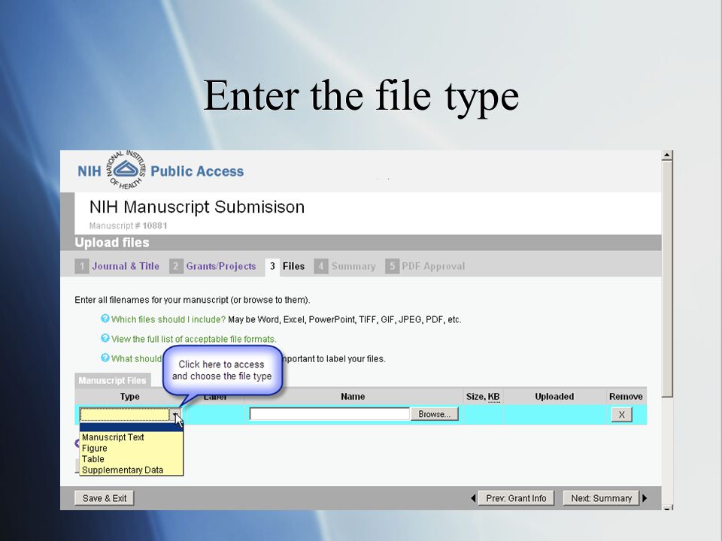This screenshot has height=541, width=722.
Task: Click help icon beside 'View the full list'
Action: 105,338
